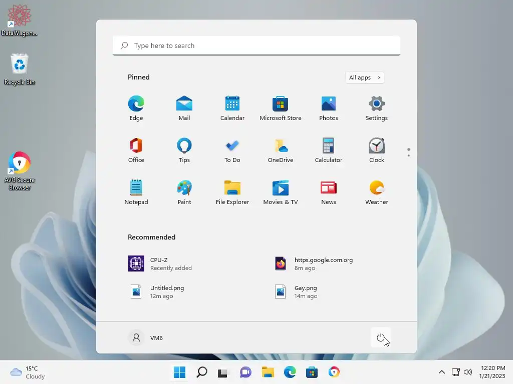Select AVG Secure Browser desktop shortcut
Screen dimensions: 513x384
[20, 171]
